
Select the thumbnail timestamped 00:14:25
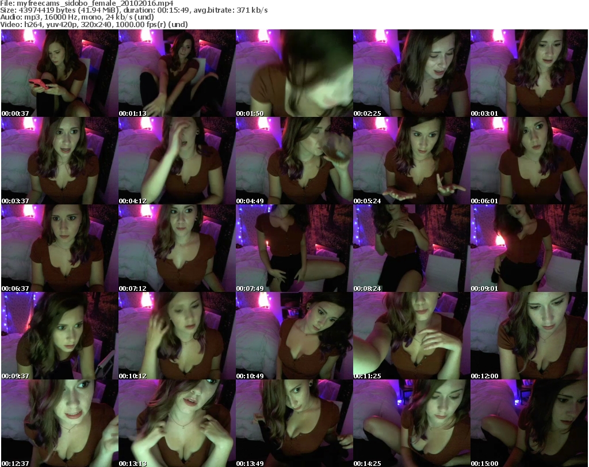[x=412, y=423]
